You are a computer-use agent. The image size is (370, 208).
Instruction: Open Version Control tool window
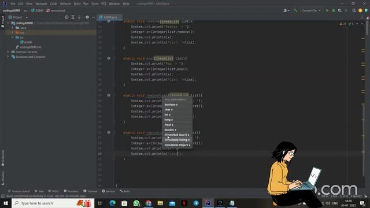click(x=19, y=191)
